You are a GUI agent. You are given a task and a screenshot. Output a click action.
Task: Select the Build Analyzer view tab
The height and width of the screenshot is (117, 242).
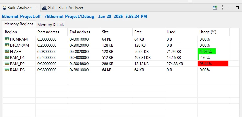(20, 8)
